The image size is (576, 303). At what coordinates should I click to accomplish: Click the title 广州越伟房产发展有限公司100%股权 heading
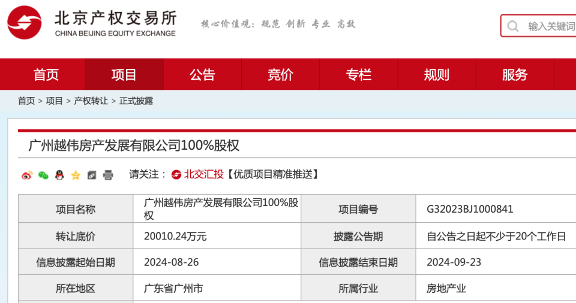point(134,146)
